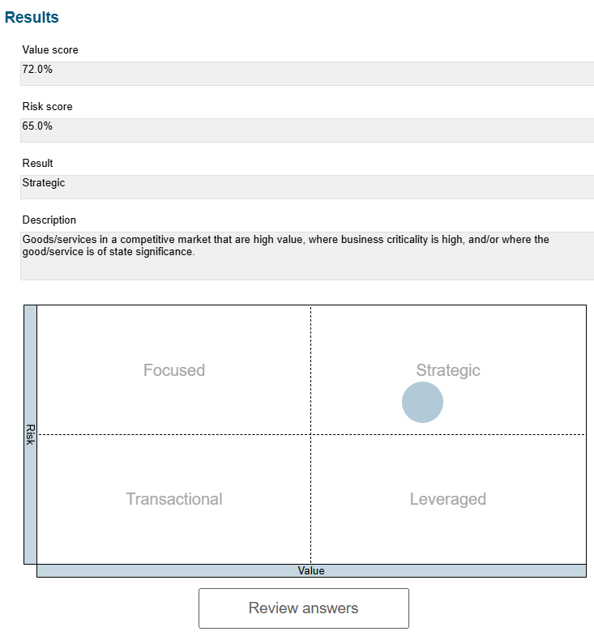Screen dimensions: 594x640
Task: Click the blue circle marker on the chart
Action: (422, 402)
